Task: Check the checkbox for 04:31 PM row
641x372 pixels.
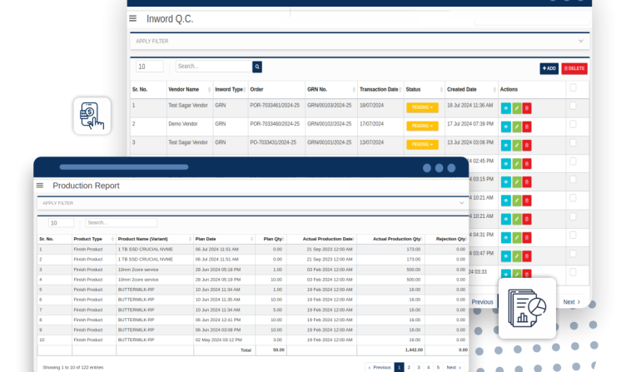Action: tap(573, 235)
